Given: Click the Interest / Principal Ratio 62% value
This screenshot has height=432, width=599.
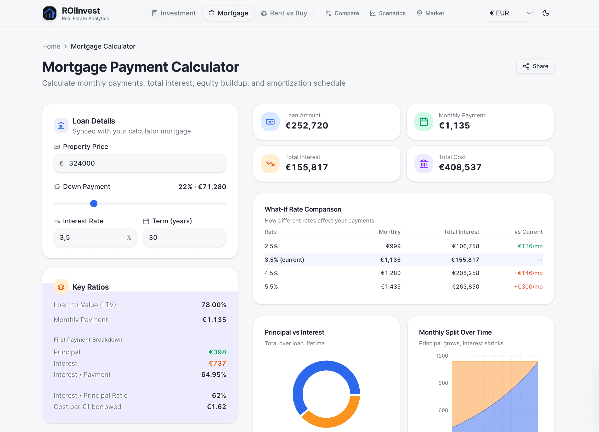Looking at the screenshot, I should [x=219, y=396].
